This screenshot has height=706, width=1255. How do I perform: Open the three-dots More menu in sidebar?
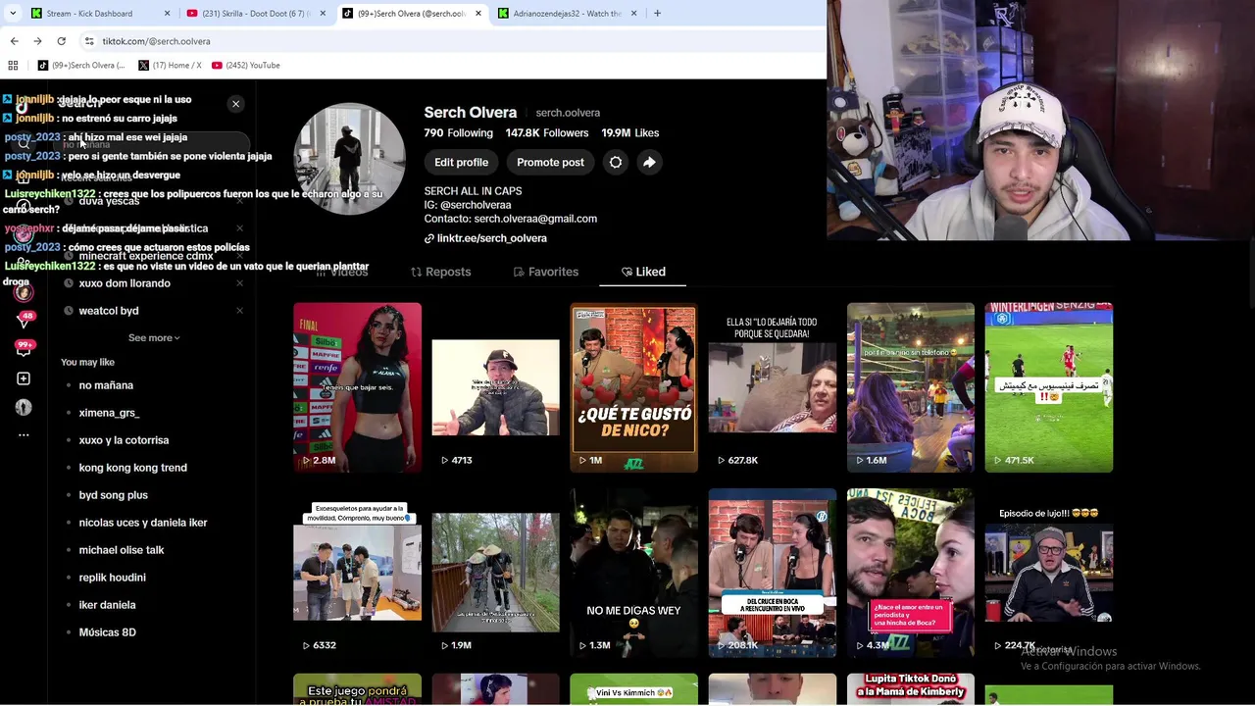coord(24,434)
